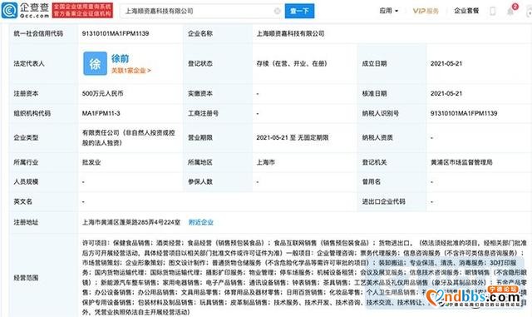Select registered capital 500万元人民币

(x=102, y=93)
